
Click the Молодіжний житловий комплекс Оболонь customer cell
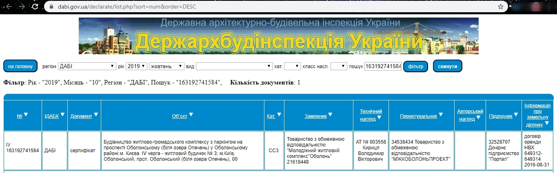pyautogui.click(x=319, y=151)
